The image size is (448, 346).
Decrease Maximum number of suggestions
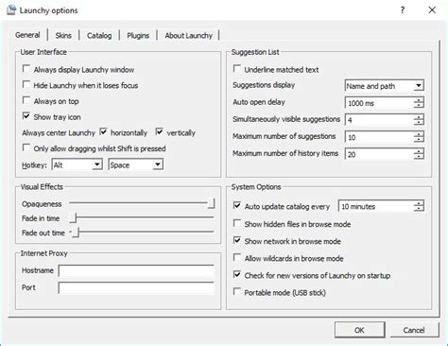[x=419, y=140]
